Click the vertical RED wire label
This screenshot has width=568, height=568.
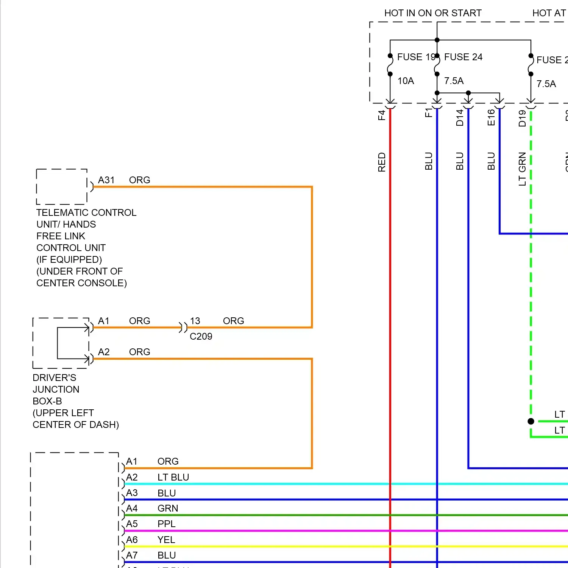382,162
